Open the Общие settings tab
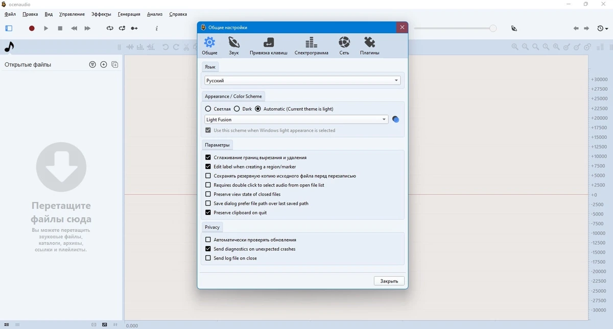 coord(209,46)
